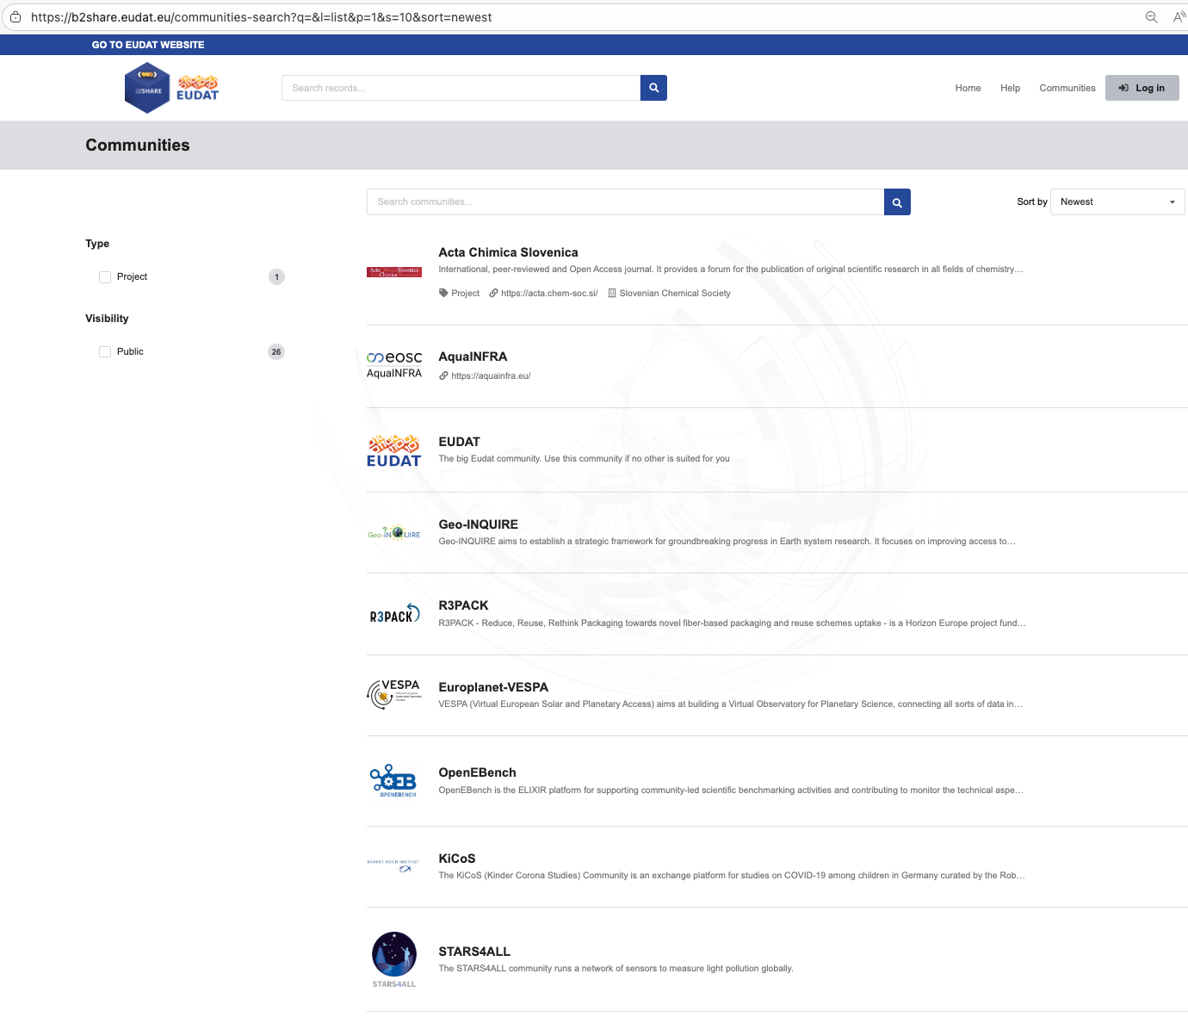The width and height of the screenshot is (1188, 1017).
Task: Follow the https://acta.chem-soc.si/ link
Action: [549, 294]
